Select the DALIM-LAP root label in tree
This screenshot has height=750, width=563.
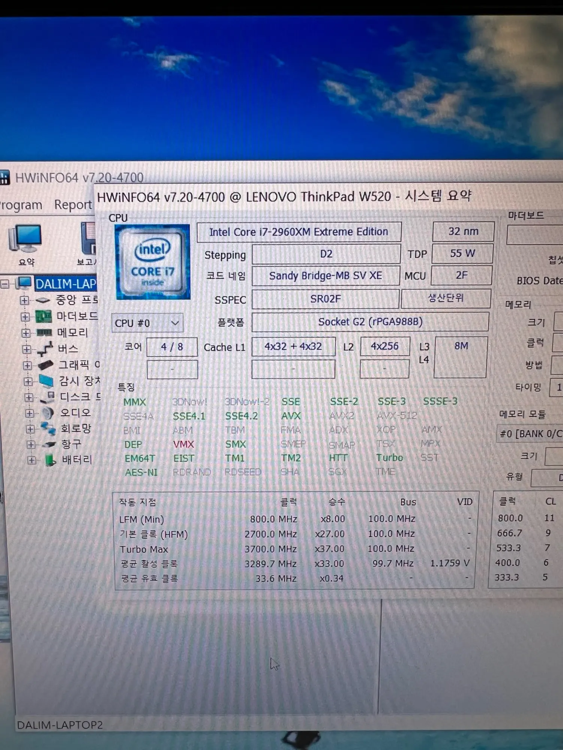pyautogui.click(x=66, y=283)
